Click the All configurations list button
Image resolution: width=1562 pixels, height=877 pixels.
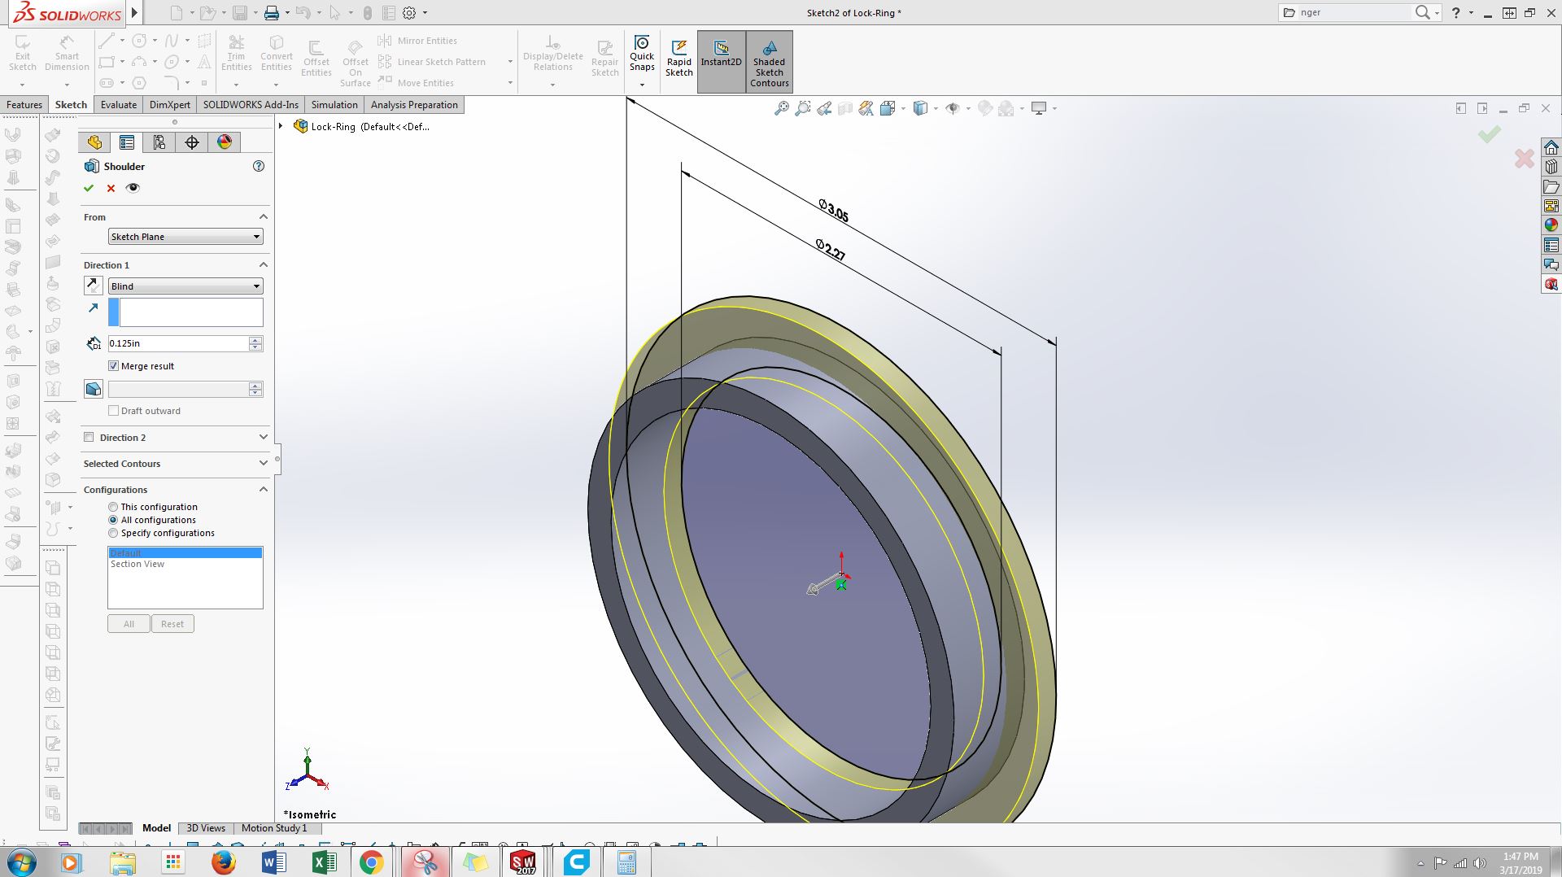[x=129, y=624]
